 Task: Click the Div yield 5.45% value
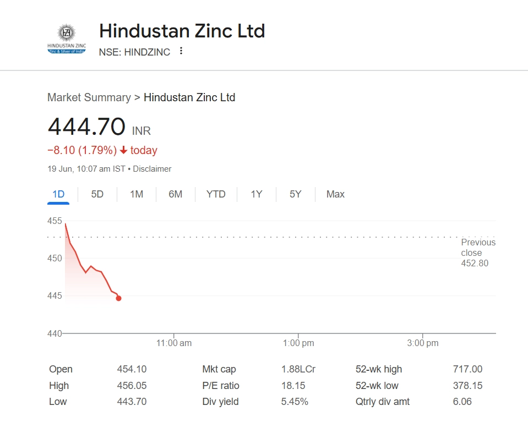[x=295, y=402]
